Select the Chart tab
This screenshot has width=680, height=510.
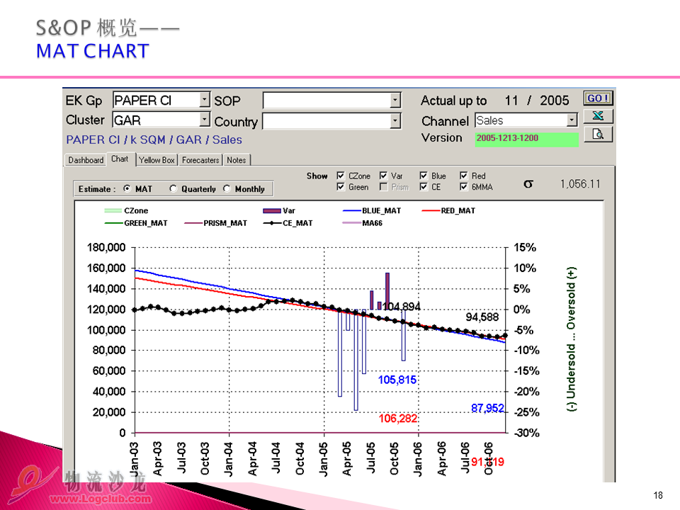[x=120, y=159]
